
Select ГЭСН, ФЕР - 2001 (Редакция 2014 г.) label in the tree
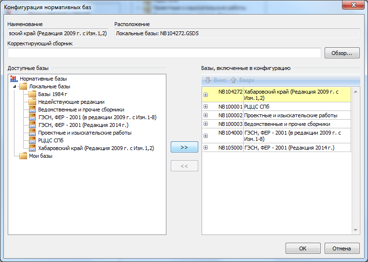pyautogui.click(x=83, y=125)
